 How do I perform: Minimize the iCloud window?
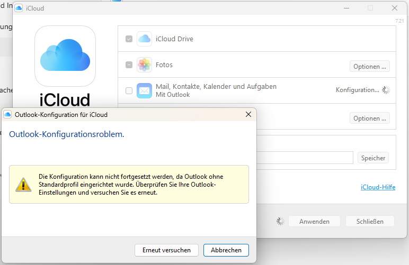(346, 8)
